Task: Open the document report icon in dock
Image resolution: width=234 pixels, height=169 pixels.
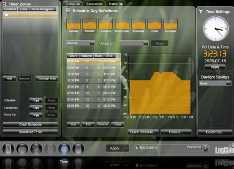Action: 78,149
